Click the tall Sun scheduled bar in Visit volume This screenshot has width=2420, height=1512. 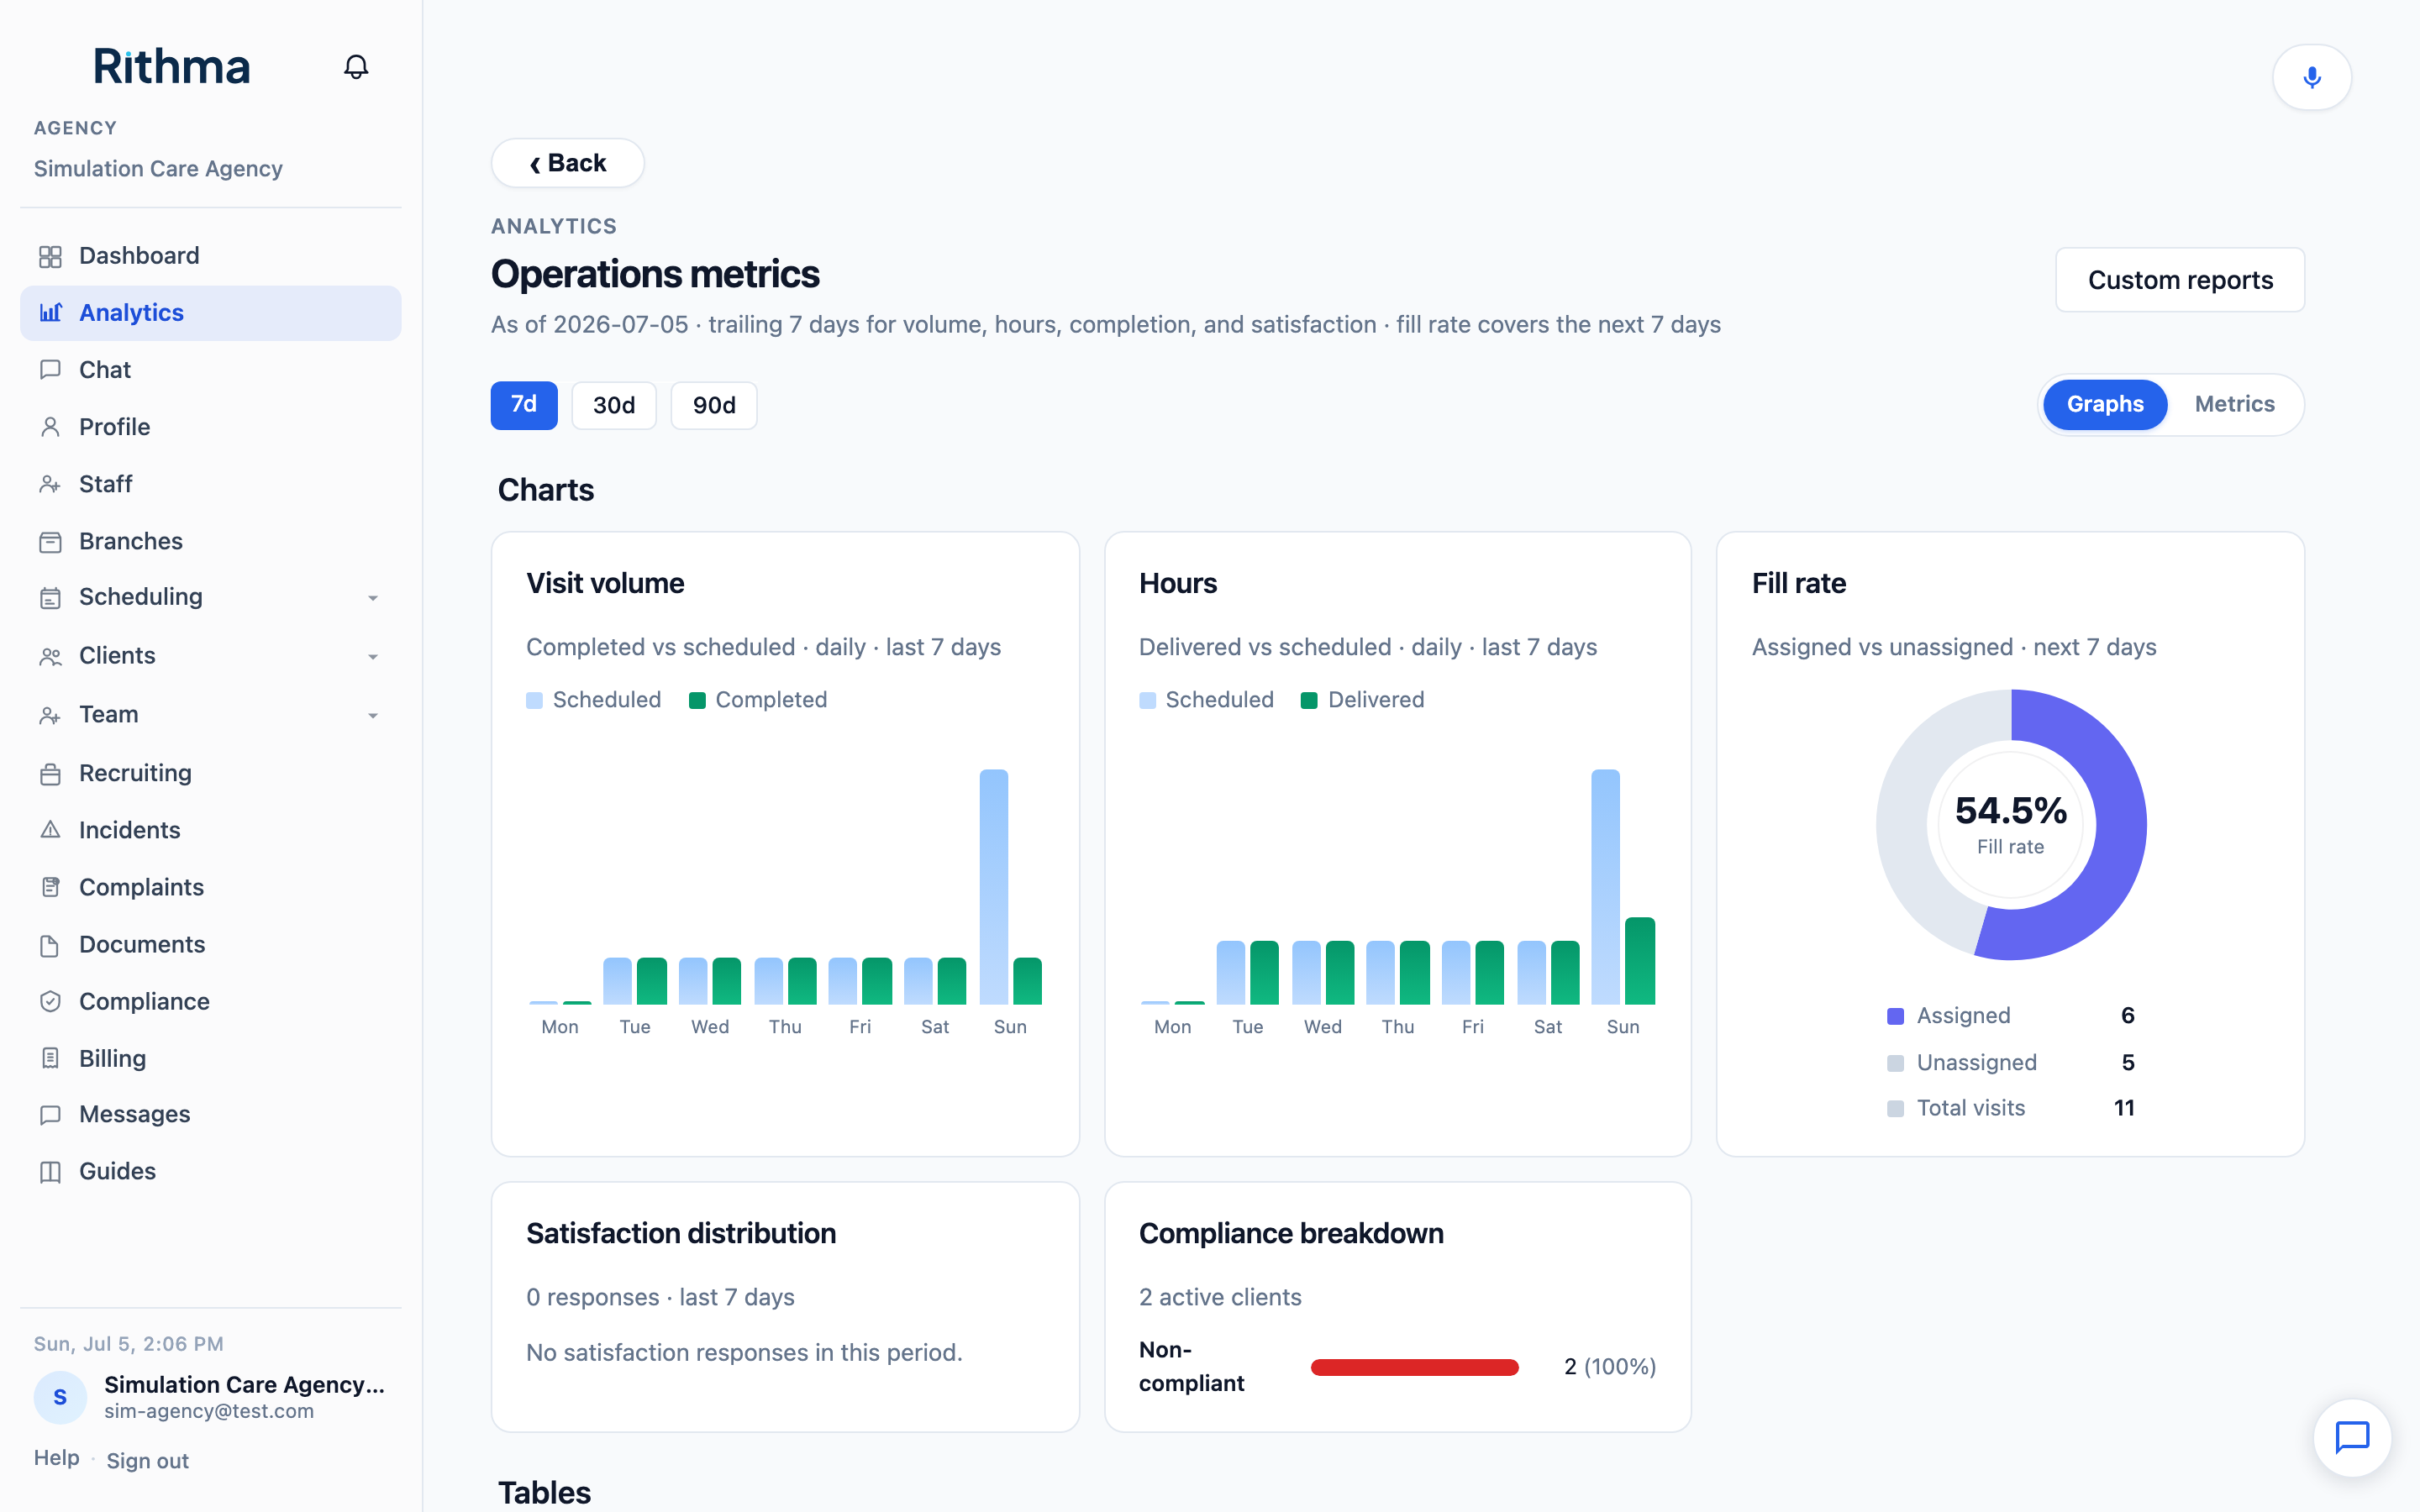(994, 886)
